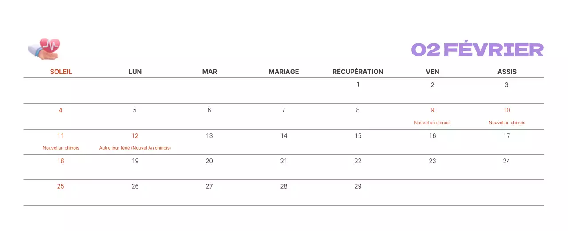The height and width of the screenshot is (231, 568).
Task: Select date 1 in the calendar
Action: [358, 85]
